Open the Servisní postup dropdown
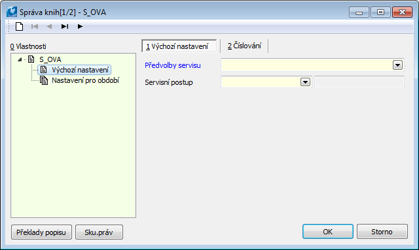419x250 pixels. point(305,82)
